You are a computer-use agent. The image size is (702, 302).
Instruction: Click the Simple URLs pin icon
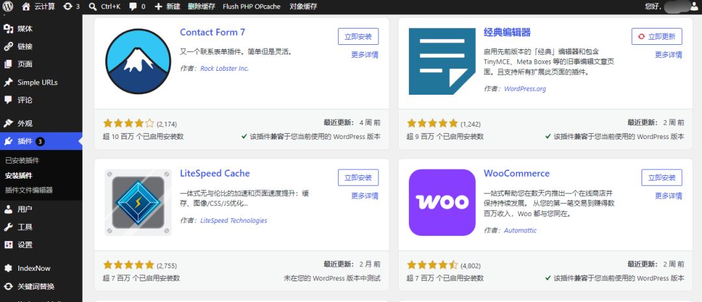point(8,82)
